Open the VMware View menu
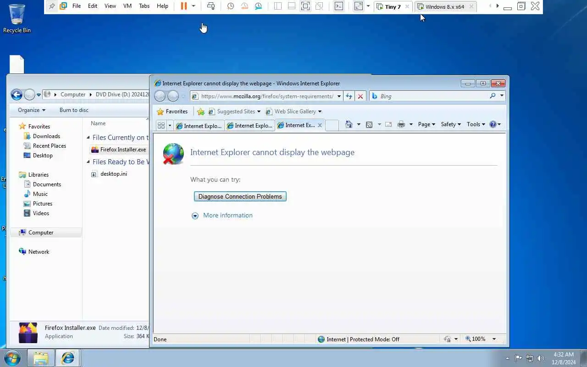This screenshot has width=587, height=367. tap(110, 6)
